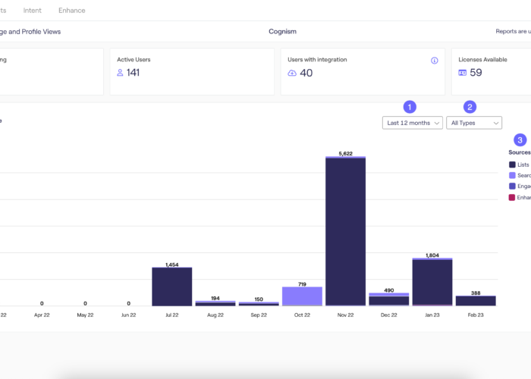This screenshot has width=531, height=379.
Task: Click the Nov 22 axis label
Action: [345, 315]
